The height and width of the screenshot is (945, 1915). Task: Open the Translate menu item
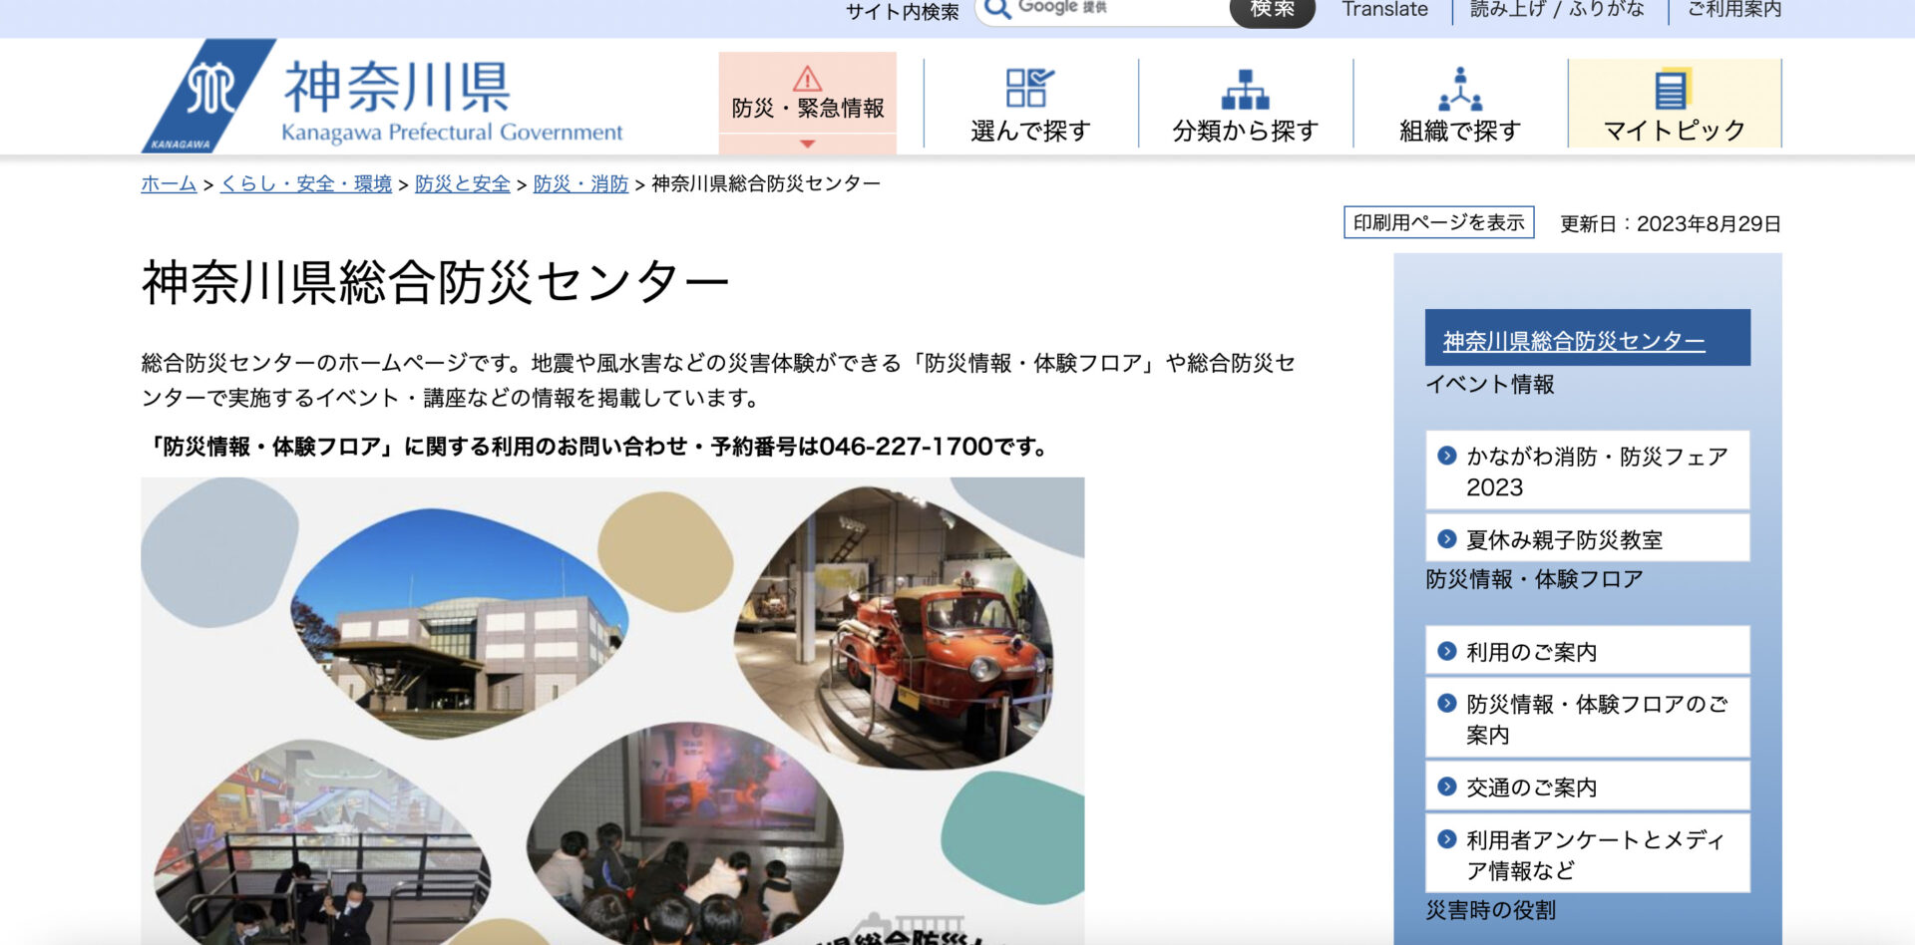pos(1384,10)
